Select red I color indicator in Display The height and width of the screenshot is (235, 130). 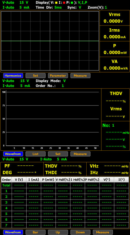pyautogui.click(x=64, y=3)
